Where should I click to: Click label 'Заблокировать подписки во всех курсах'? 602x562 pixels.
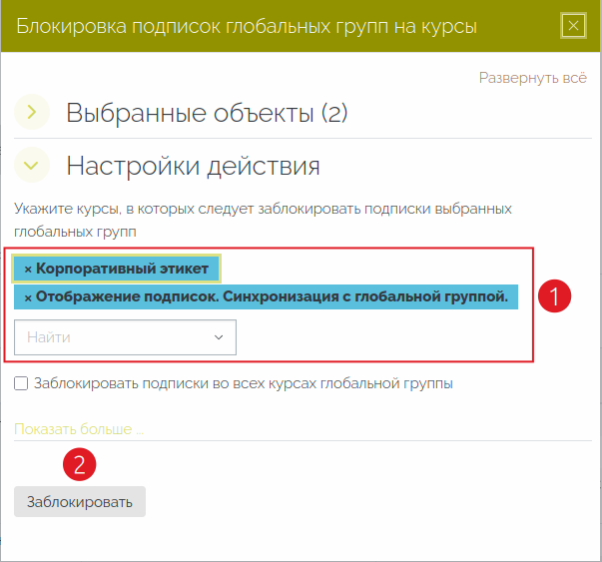pos(243,383)
